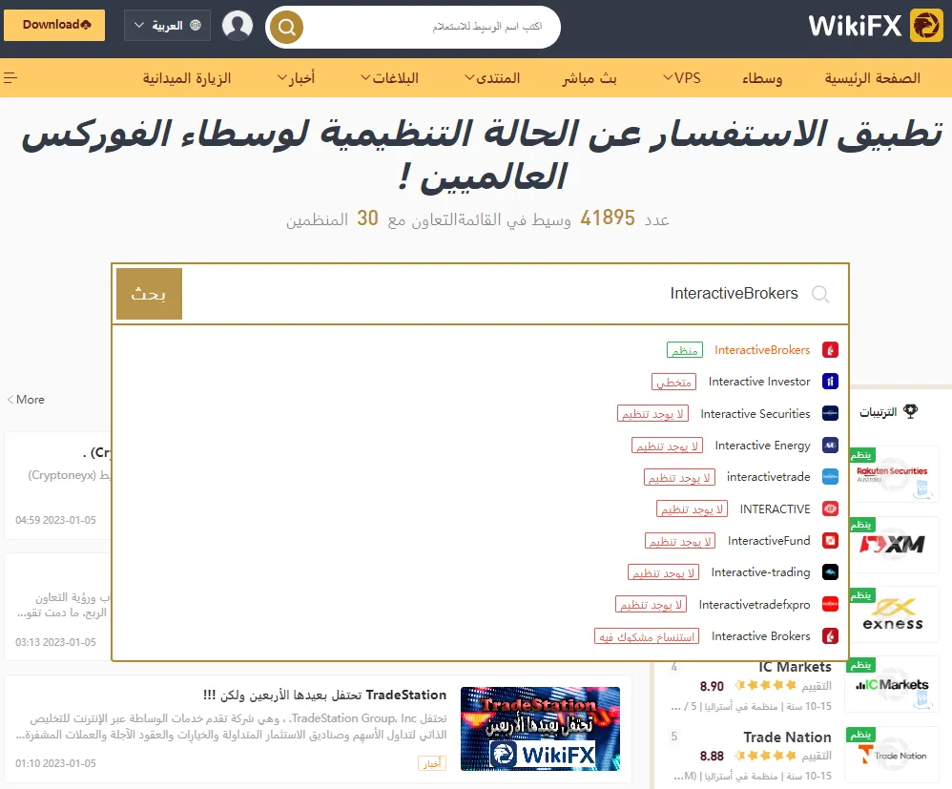The height and width of the screenshot is (789, 952).
Task: Open the user profile avatar icon
Action: [238, 26]
